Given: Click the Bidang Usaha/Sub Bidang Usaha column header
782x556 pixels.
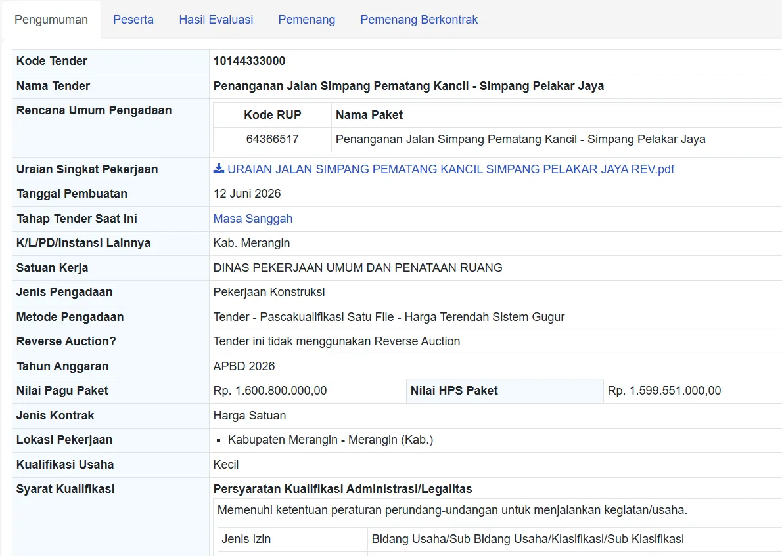Looking at the screenshot, I should 528,539.
